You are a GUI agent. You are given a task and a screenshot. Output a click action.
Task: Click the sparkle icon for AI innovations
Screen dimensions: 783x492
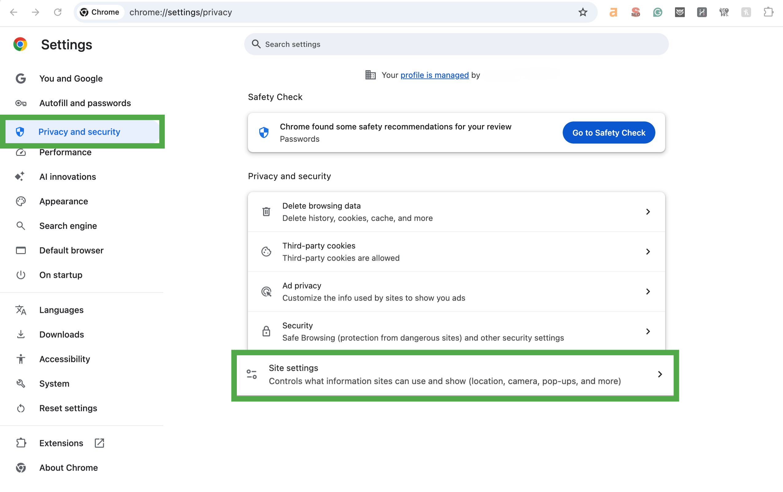[x=20, y=177]
